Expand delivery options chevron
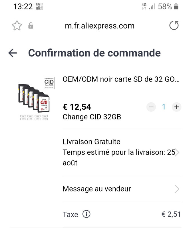187x228 pixels. click(177, 152)
